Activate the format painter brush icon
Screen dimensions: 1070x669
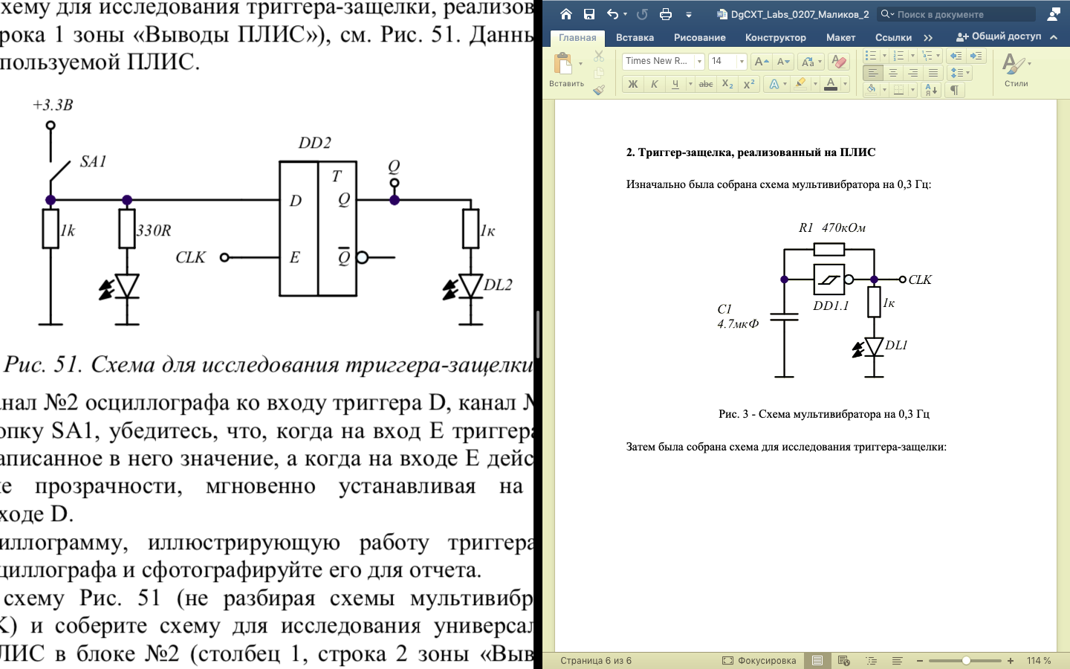[599, 89]
